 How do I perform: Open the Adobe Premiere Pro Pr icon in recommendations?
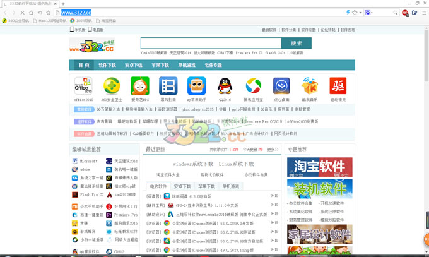tap(109, 215)
